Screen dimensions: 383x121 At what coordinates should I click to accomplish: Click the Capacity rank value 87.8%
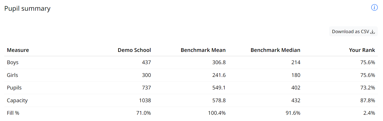(368, 100)
